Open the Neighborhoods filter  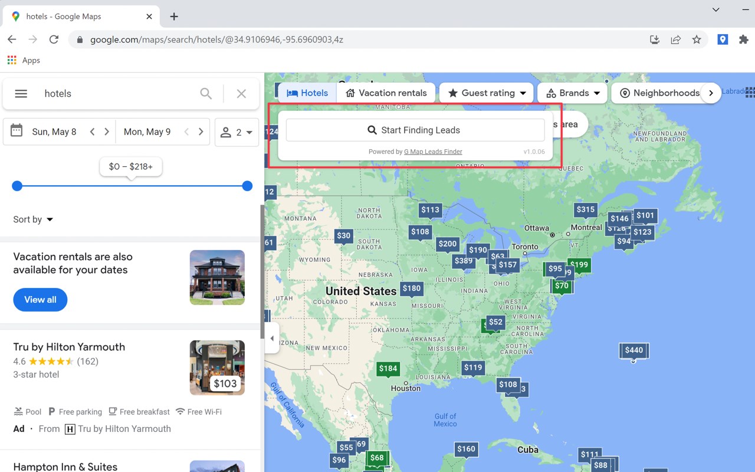[659, 93]
